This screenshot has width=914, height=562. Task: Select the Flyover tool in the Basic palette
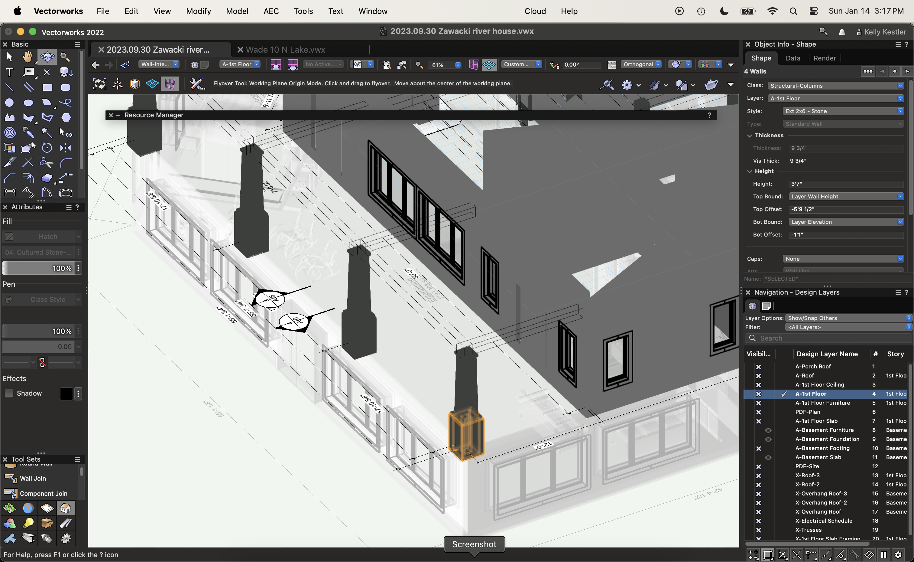click(47, 57)
